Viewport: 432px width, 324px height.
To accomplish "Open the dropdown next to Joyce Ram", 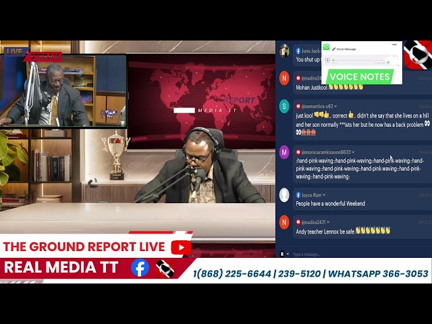I will click(324, 195).
